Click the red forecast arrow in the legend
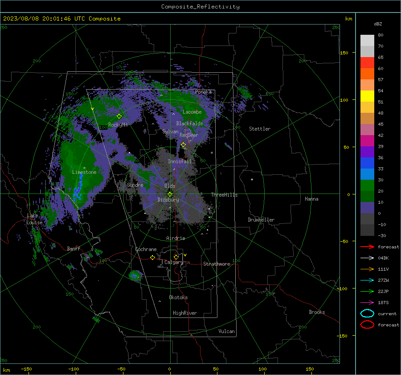 (367, 247)
